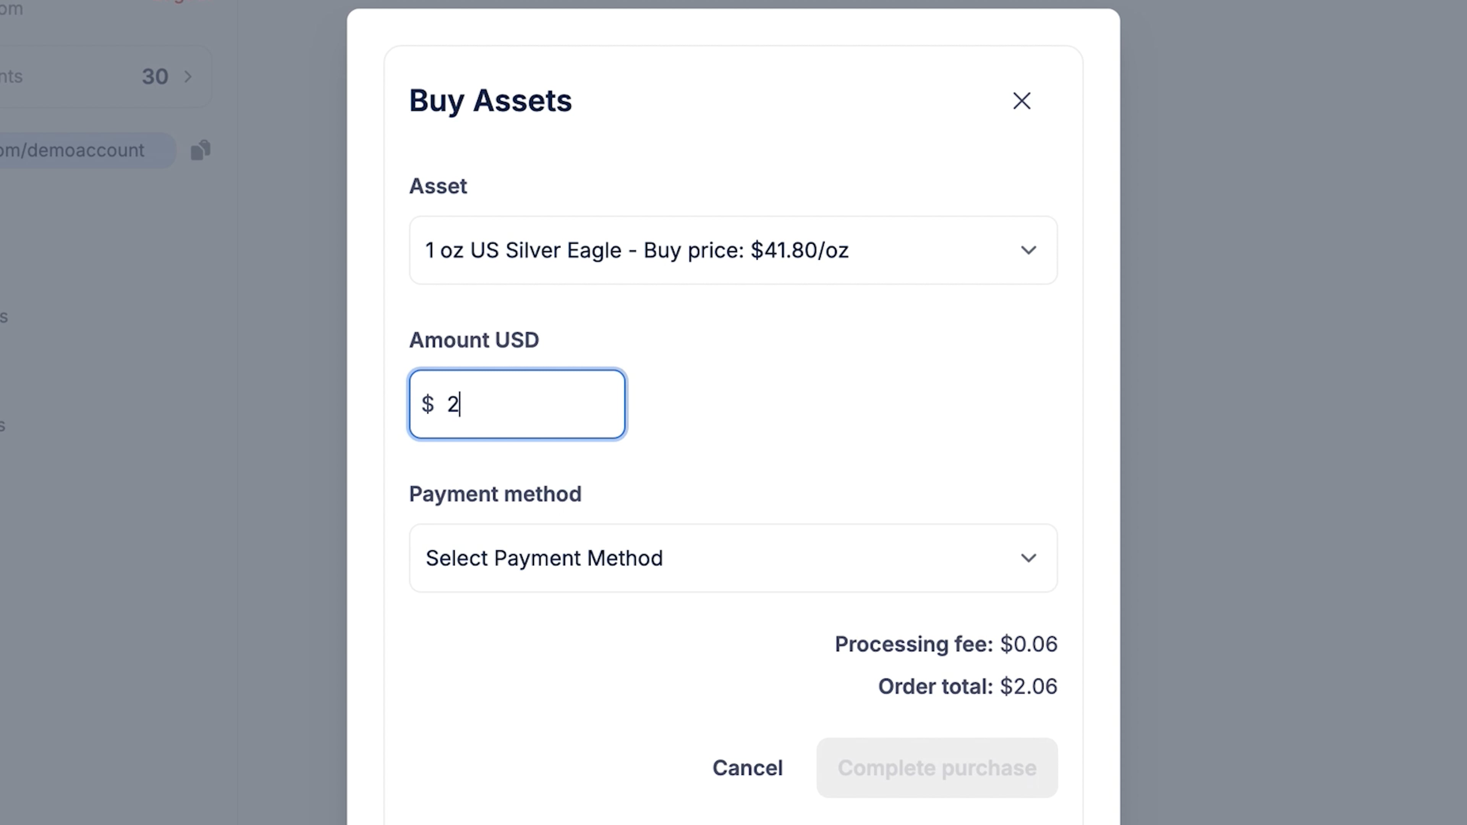Click the dollar sign in amount field
Screen dimensions: 1467x825
[428, 404]
